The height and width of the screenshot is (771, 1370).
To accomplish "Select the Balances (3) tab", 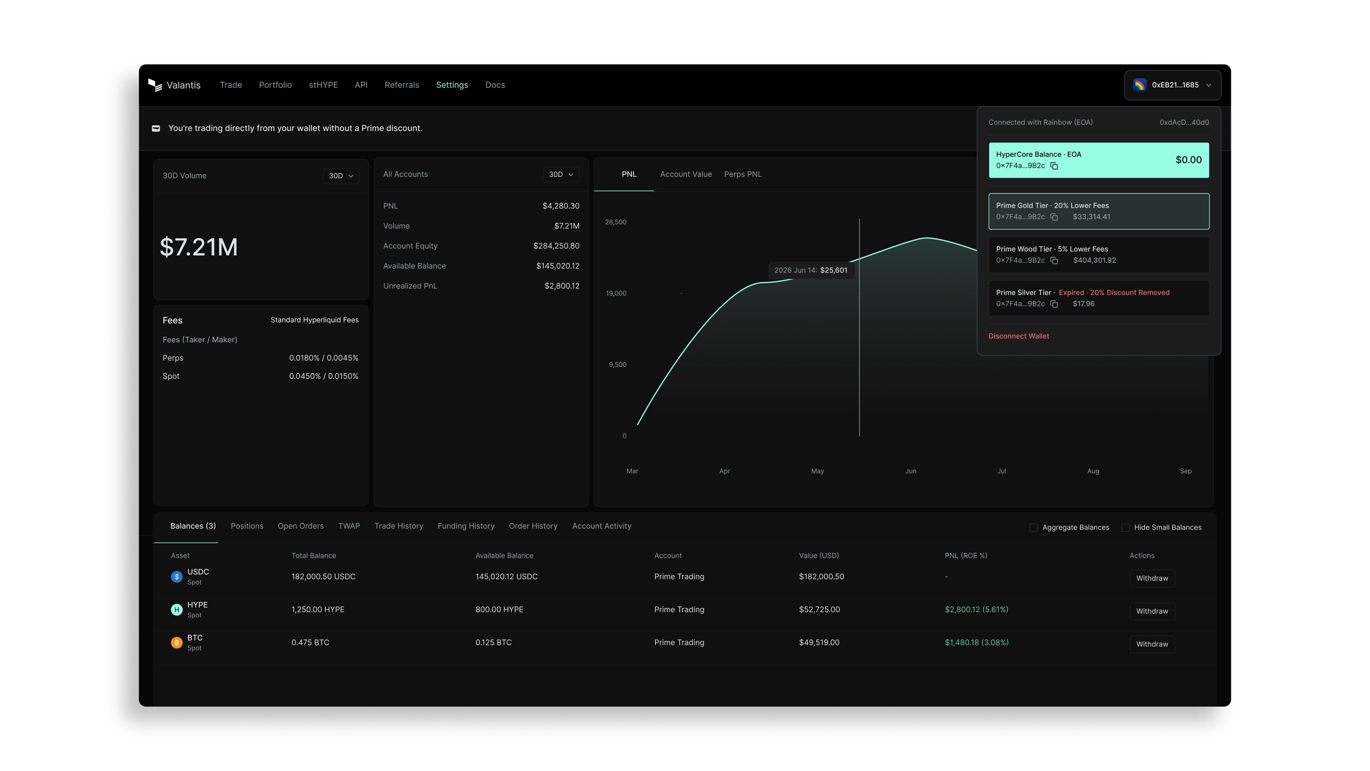I will click(x=193, y=526).
